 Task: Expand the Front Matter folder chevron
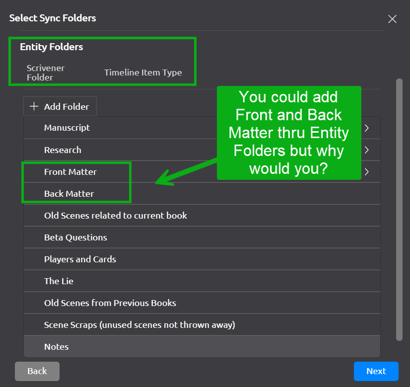click(366, 172)
